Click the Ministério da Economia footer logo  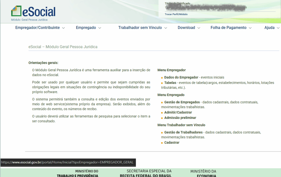(x=203, y=173)
